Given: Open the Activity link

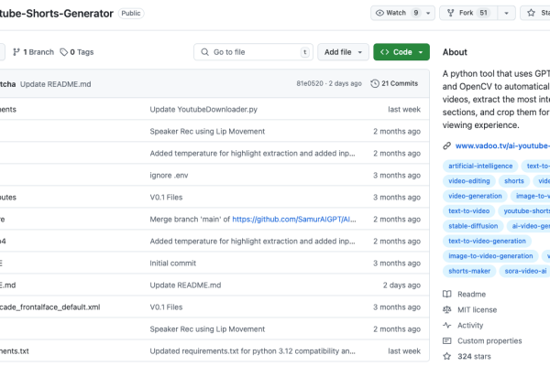Looking at the screenshot, I should pos(470,326).
